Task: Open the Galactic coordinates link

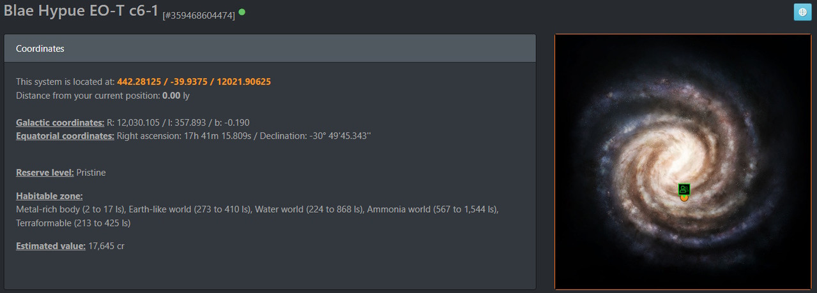Action: [60, 122]
